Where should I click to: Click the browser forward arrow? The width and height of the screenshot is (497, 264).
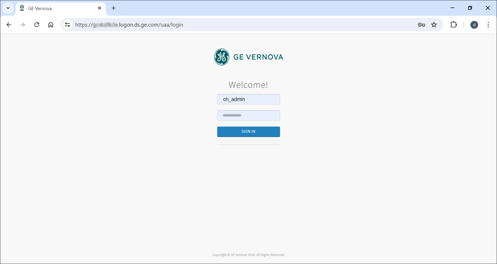pyautogui.click(x=23, y=25)
